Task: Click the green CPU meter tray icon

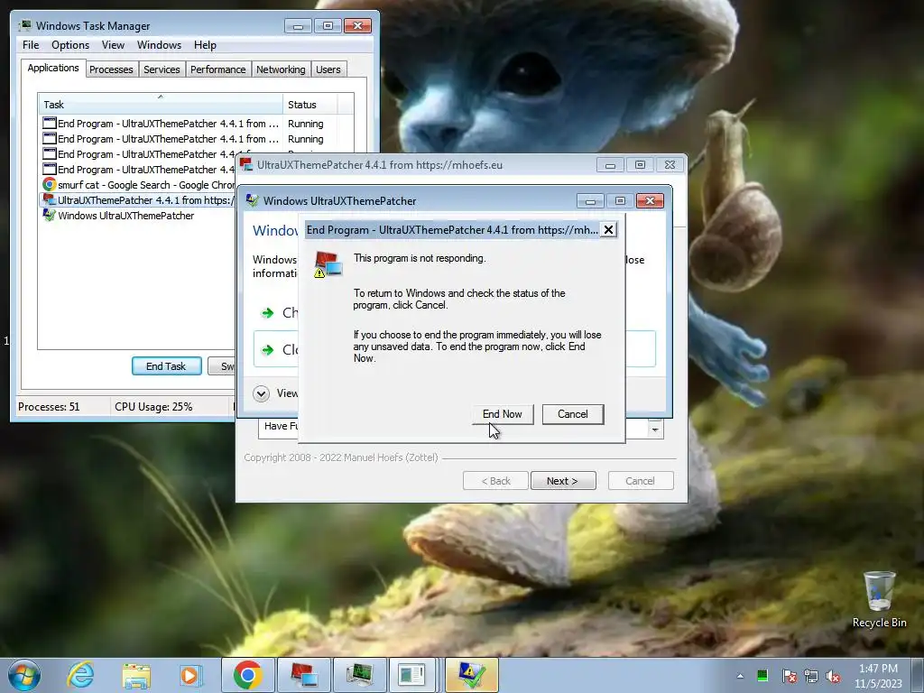Action: (762, 675)
